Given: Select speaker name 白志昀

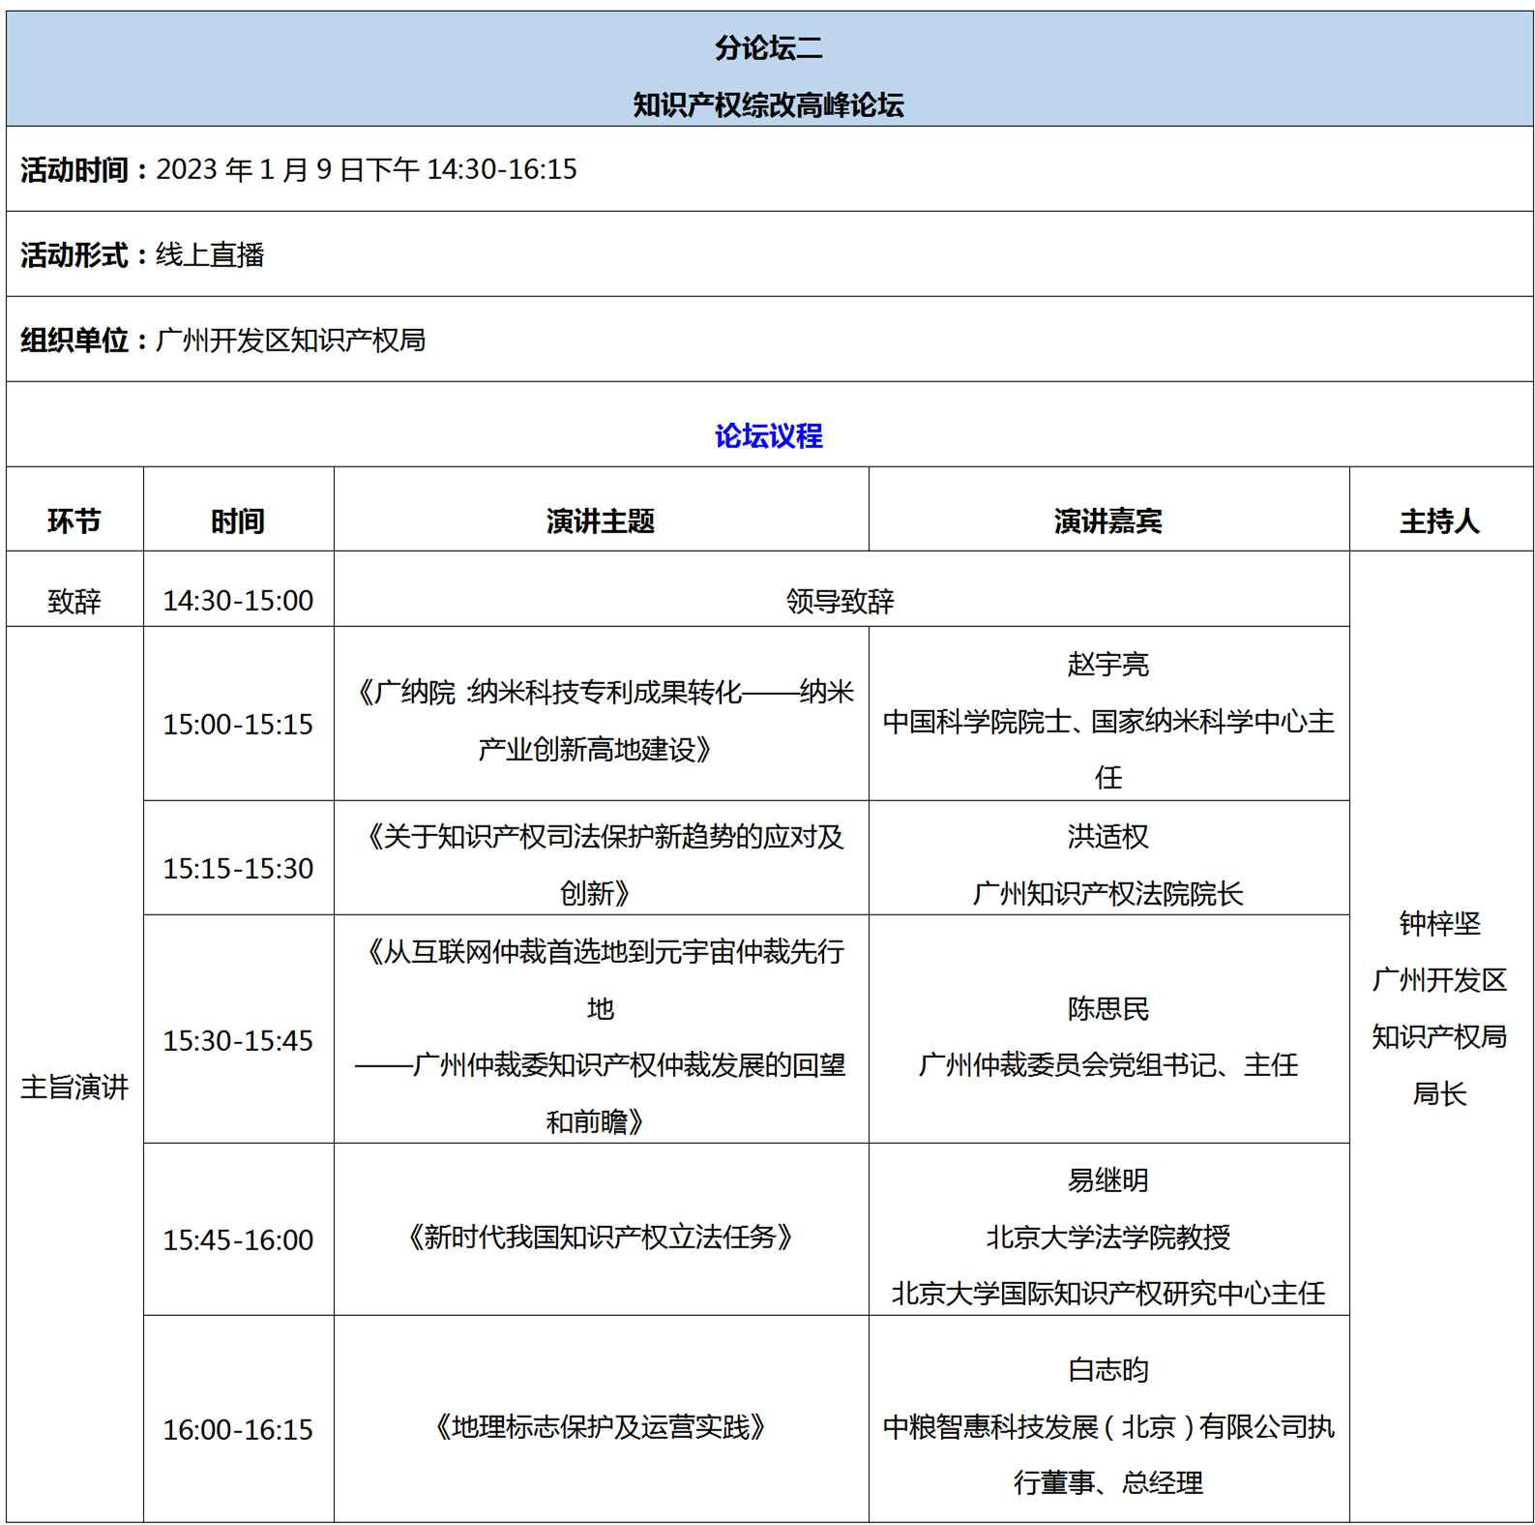Looking at the screenshot, I should coord(1108,1369).
